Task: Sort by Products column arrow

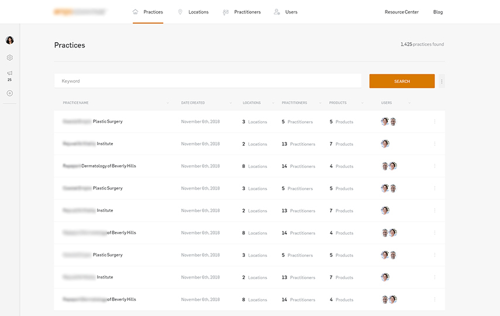Action: 362,103
